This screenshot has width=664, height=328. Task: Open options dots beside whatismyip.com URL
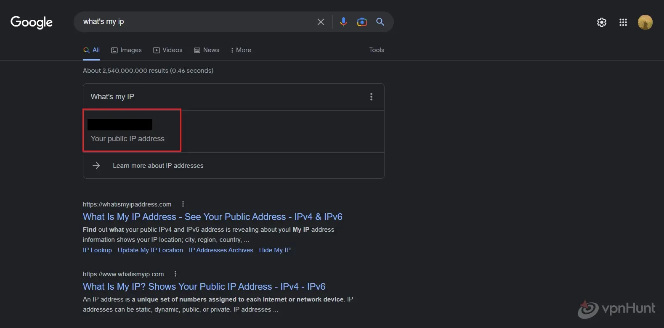pyautogui.click(x=175, y=274)
